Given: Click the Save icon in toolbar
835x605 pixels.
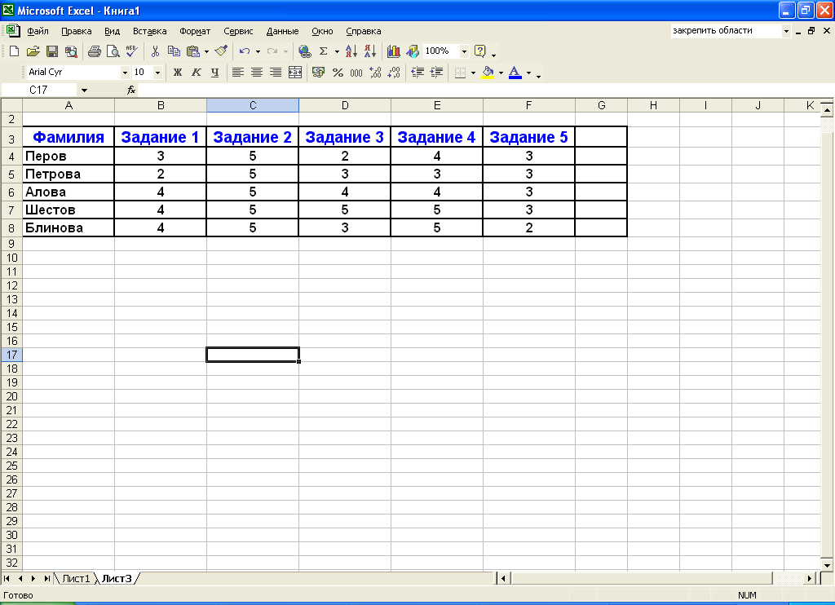Looking at the screenshot, I should click(x=51, y=51).
